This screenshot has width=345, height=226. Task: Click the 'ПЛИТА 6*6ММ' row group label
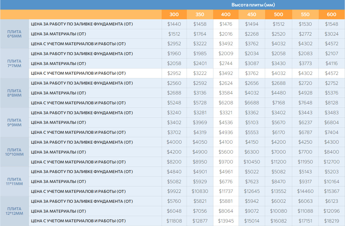click(x=14, y=34)
